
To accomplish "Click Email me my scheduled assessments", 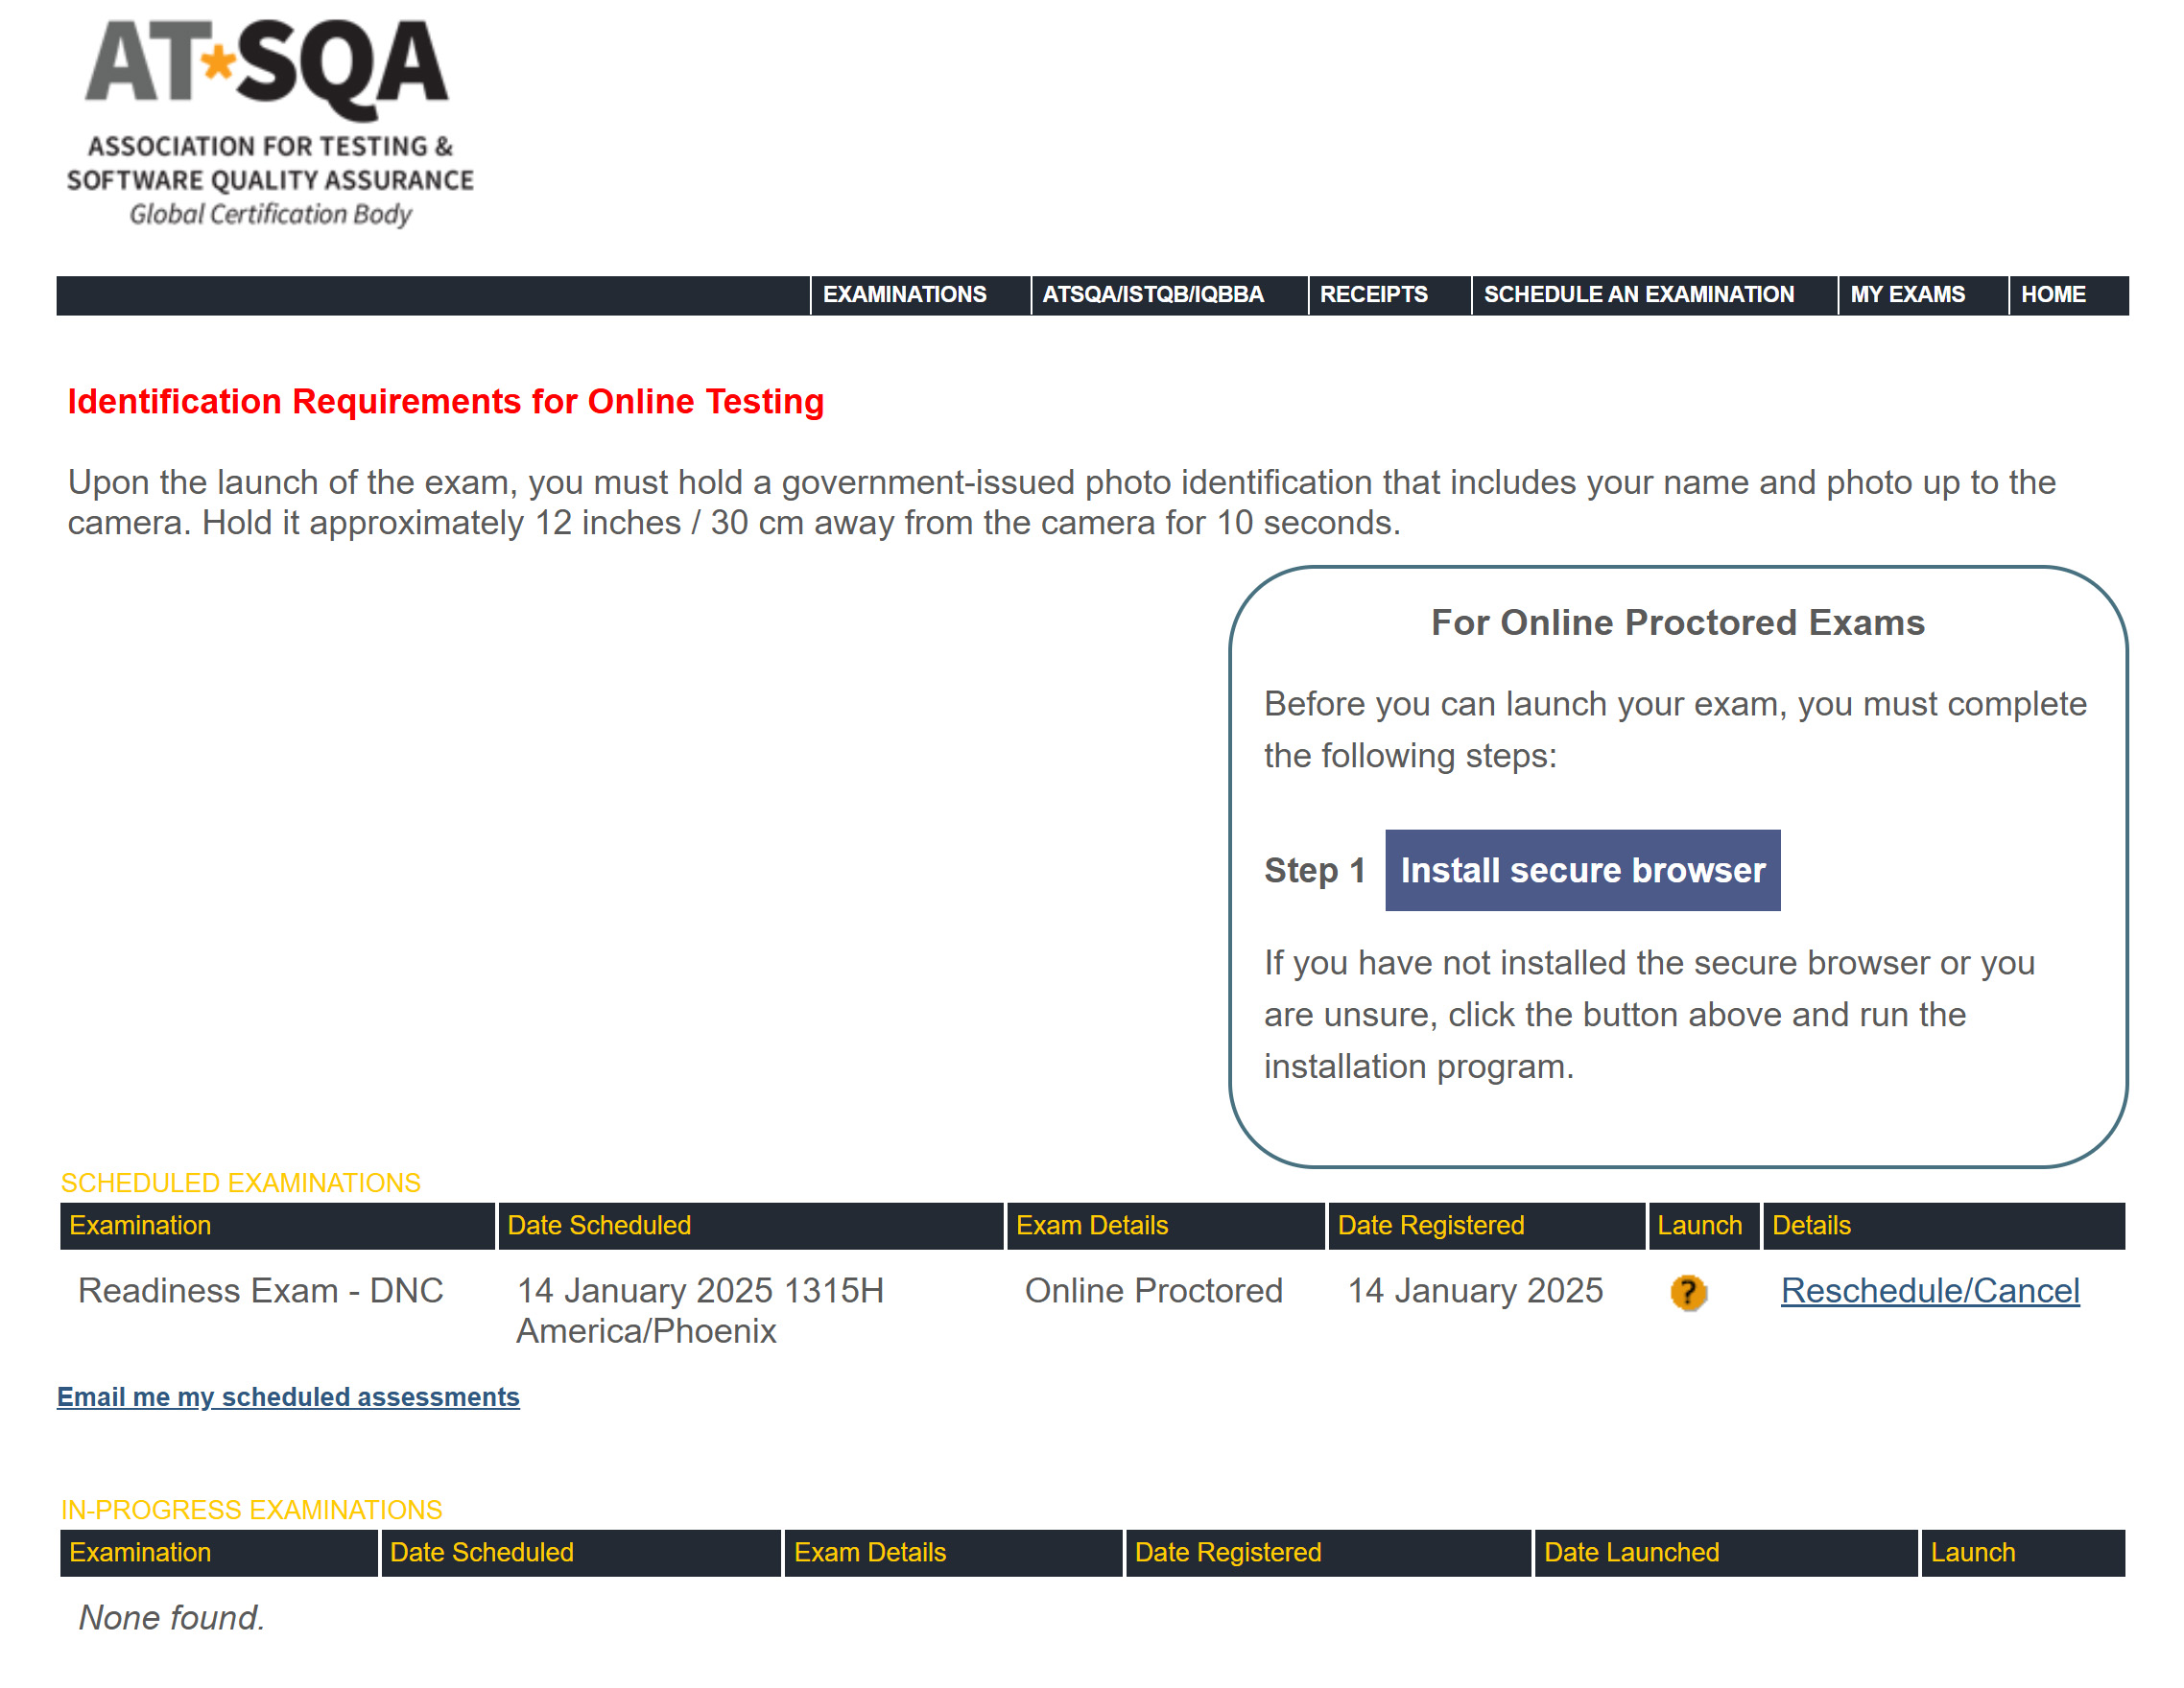I will 288,1396.
